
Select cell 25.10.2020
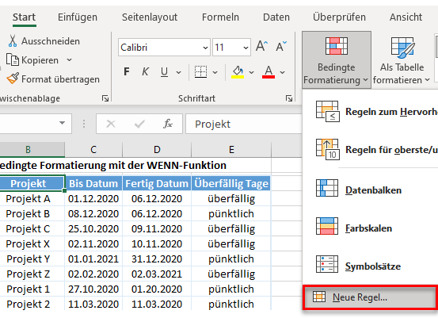pos(93,228)
